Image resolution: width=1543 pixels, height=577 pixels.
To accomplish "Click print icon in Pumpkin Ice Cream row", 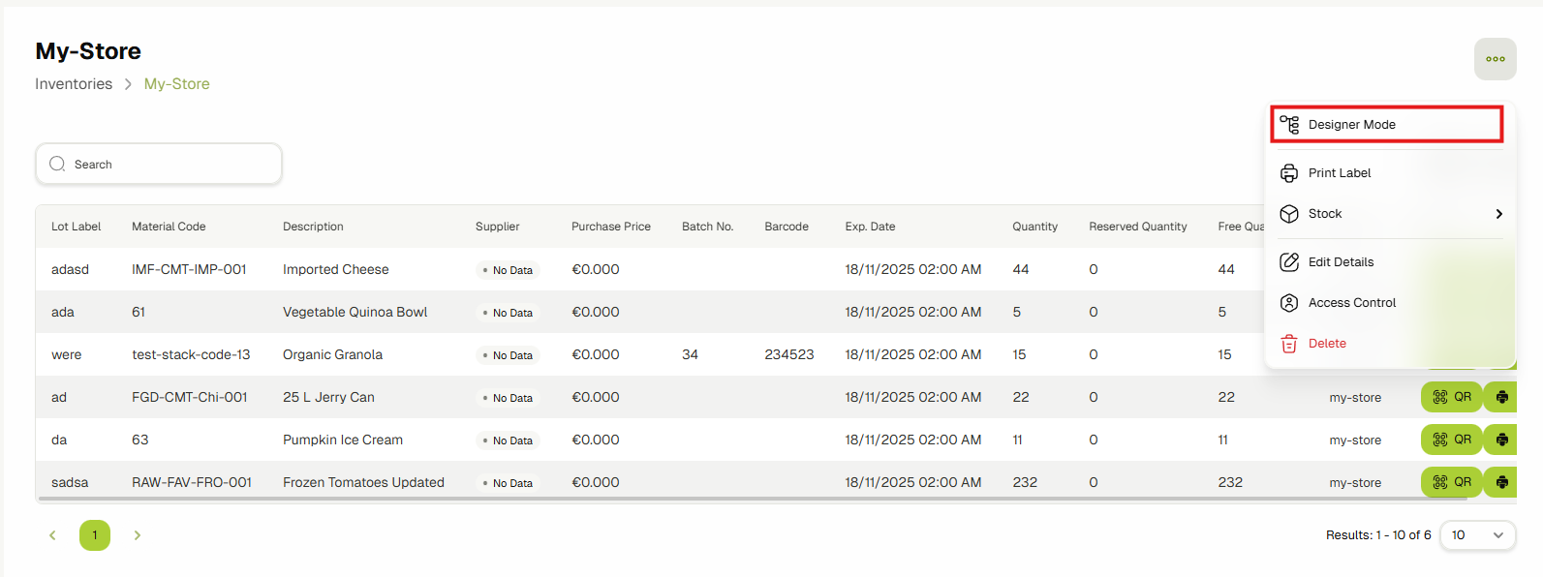I will point(1501,440).
